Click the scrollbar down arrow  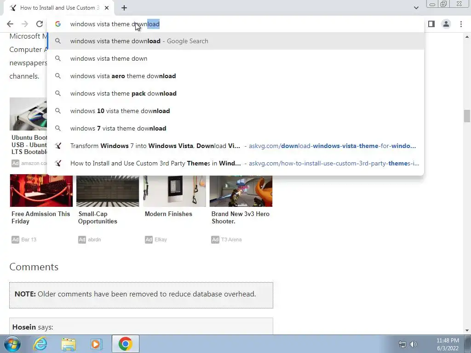tap(467, 330)
